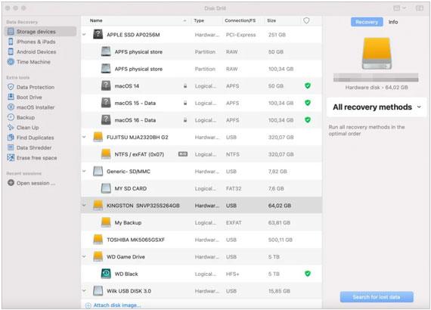Click the Find Duplicates icon

11,138
